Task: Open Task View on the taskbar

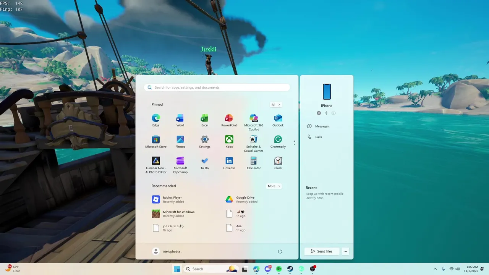Action: [245, 269]
